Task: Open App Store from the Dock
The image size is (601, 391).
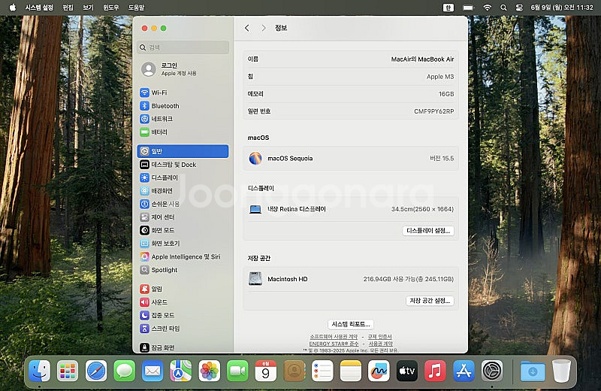Action: (x=464, y=371)
